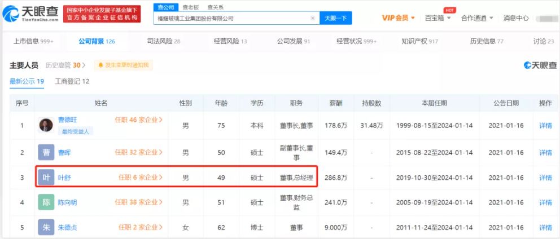
Task: Expand 历史高管 30 list
Action: (x=65, y=65)
